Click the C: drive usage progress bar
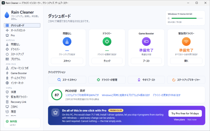This screenshot has width=210, height=131. [x=187, y=18]
